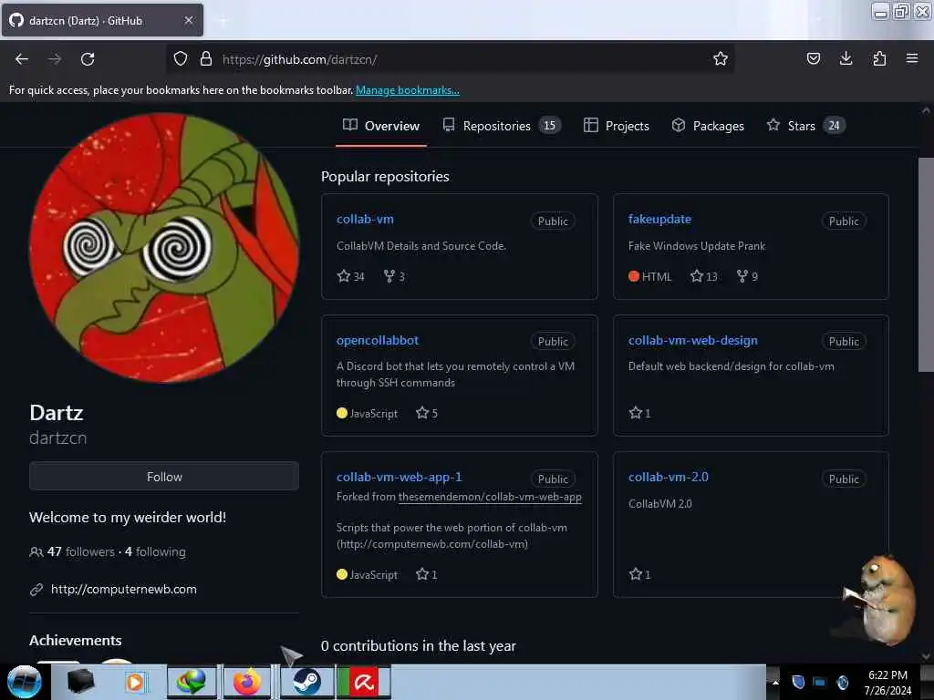Screen dimensions: 934x700
Task: Click the 13 stars on fakeupdate
Action: click(x=703, y=276)
